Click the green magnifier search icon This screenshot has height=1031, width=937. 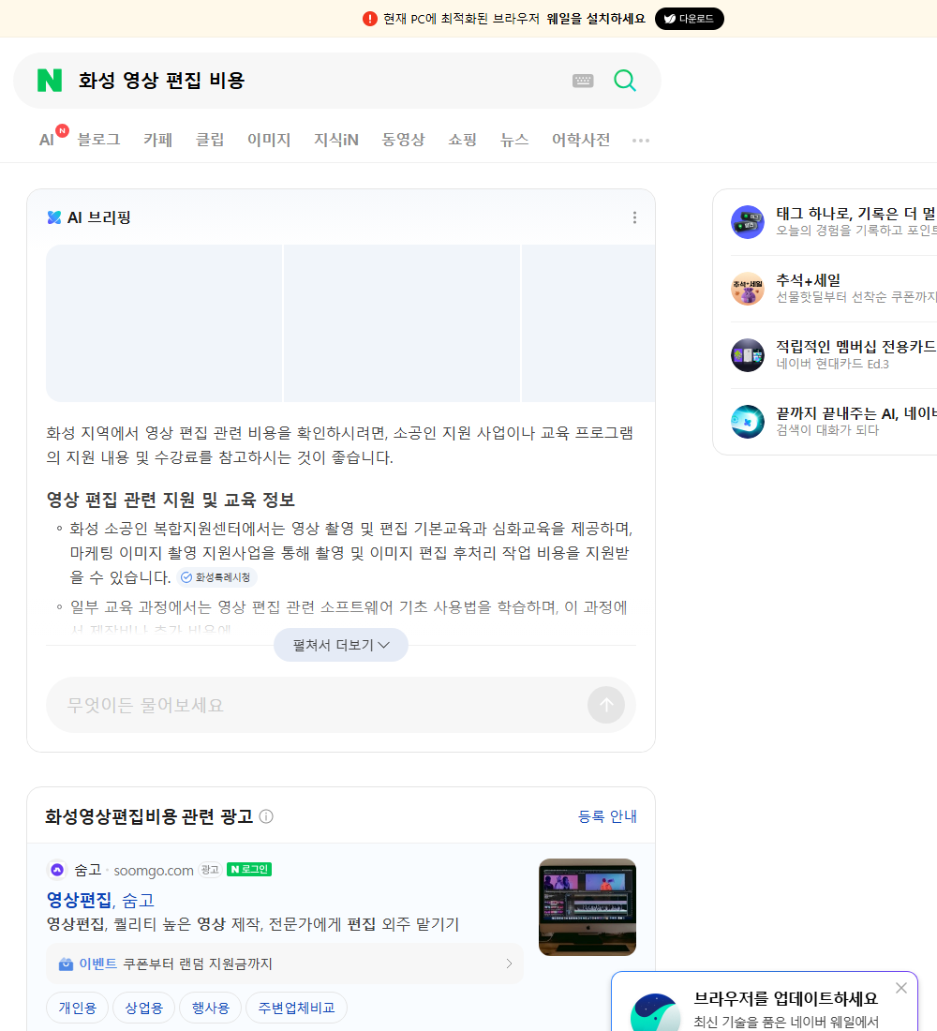point(625,81)
